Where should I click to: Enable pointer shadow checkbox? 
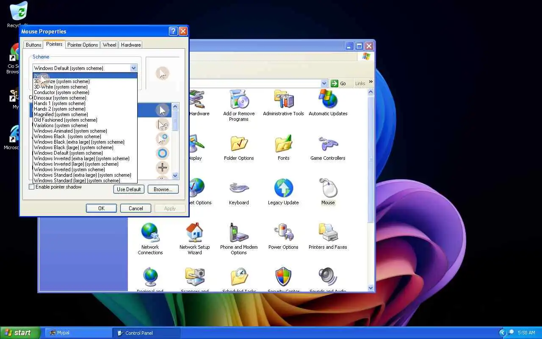click(31, 187)
